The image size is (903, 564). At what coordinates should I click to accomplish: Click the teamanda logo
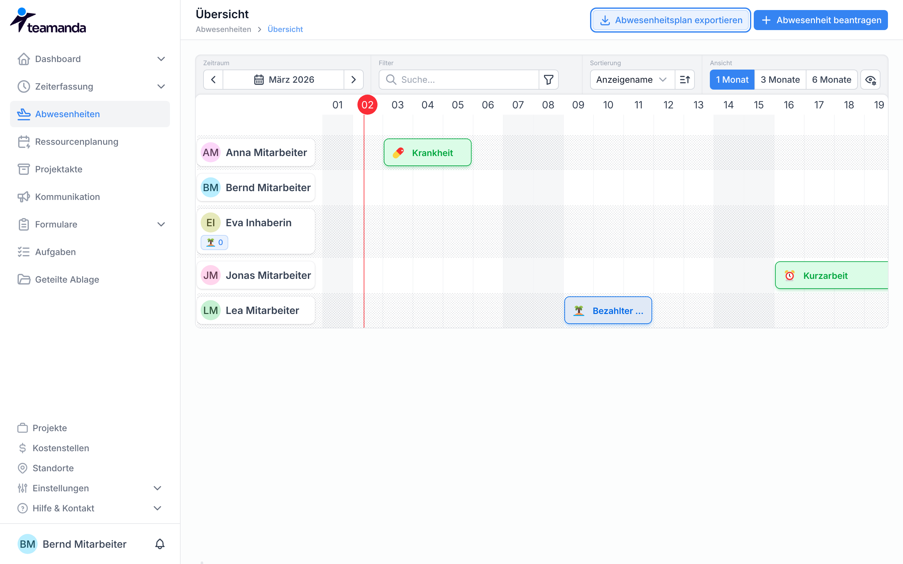[x=48, y=20]
